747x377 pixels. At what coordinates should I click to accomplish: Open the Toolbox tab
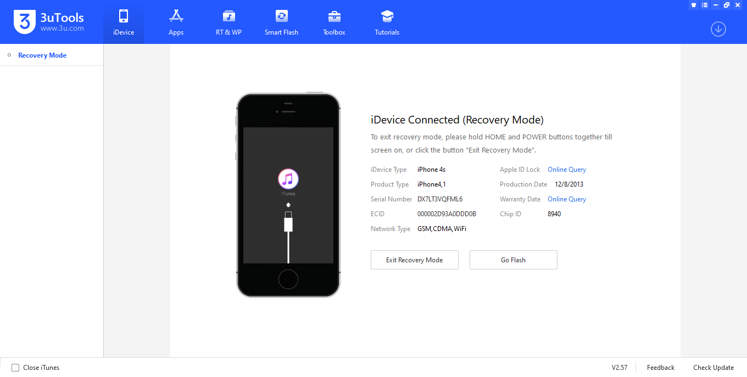pyautogui.click(x=334, y=22)
